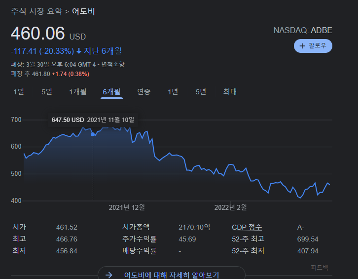Open the 1년 chart tab

point(173,92)
